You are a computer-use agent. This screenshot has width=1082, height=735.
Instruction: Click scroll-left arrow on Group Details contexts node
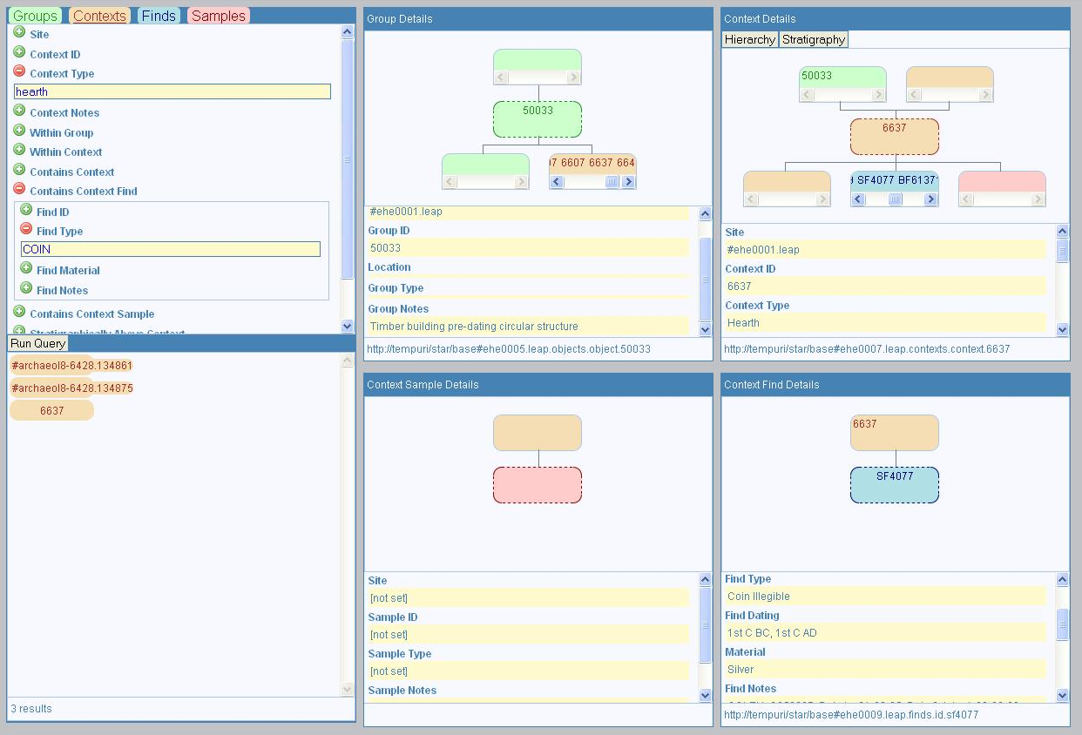click(557, 182)
